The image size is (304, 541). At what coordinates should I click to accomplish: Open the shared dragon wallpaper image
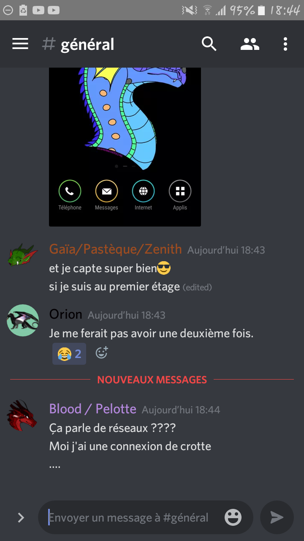(125, 147)
